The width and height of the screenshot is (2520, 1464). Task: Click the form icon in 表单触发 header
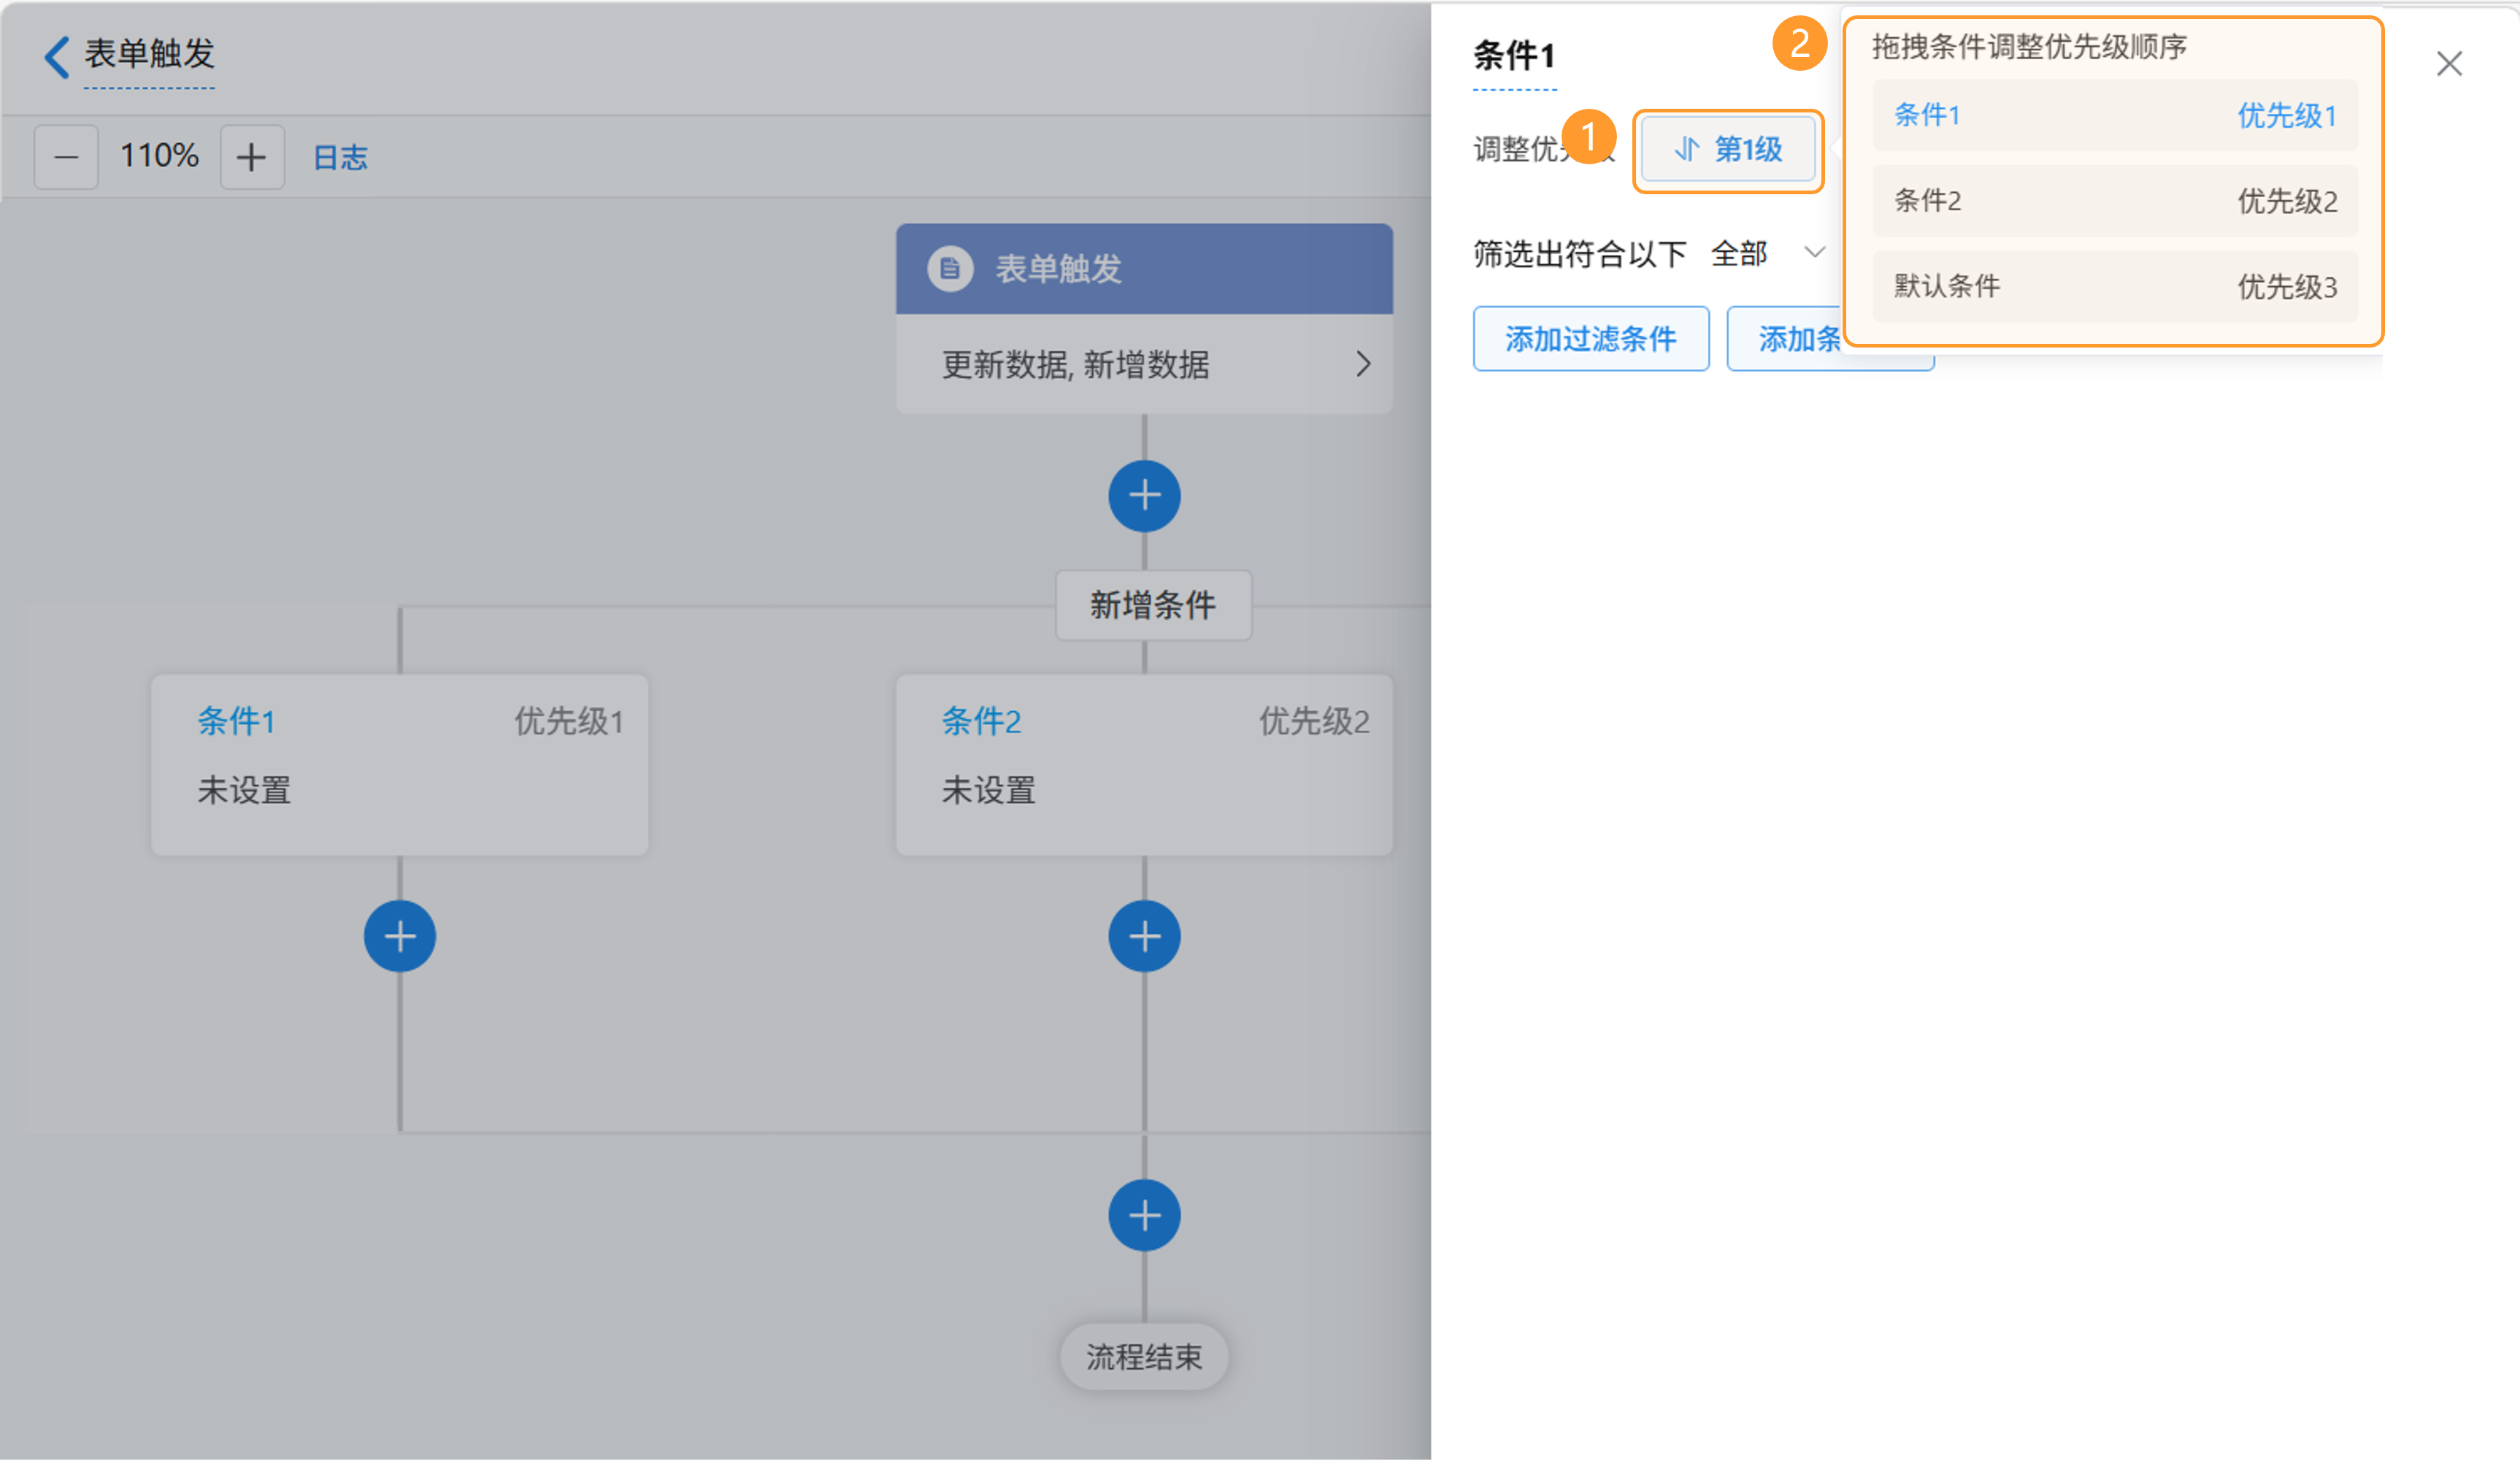[x=949, y=269]
